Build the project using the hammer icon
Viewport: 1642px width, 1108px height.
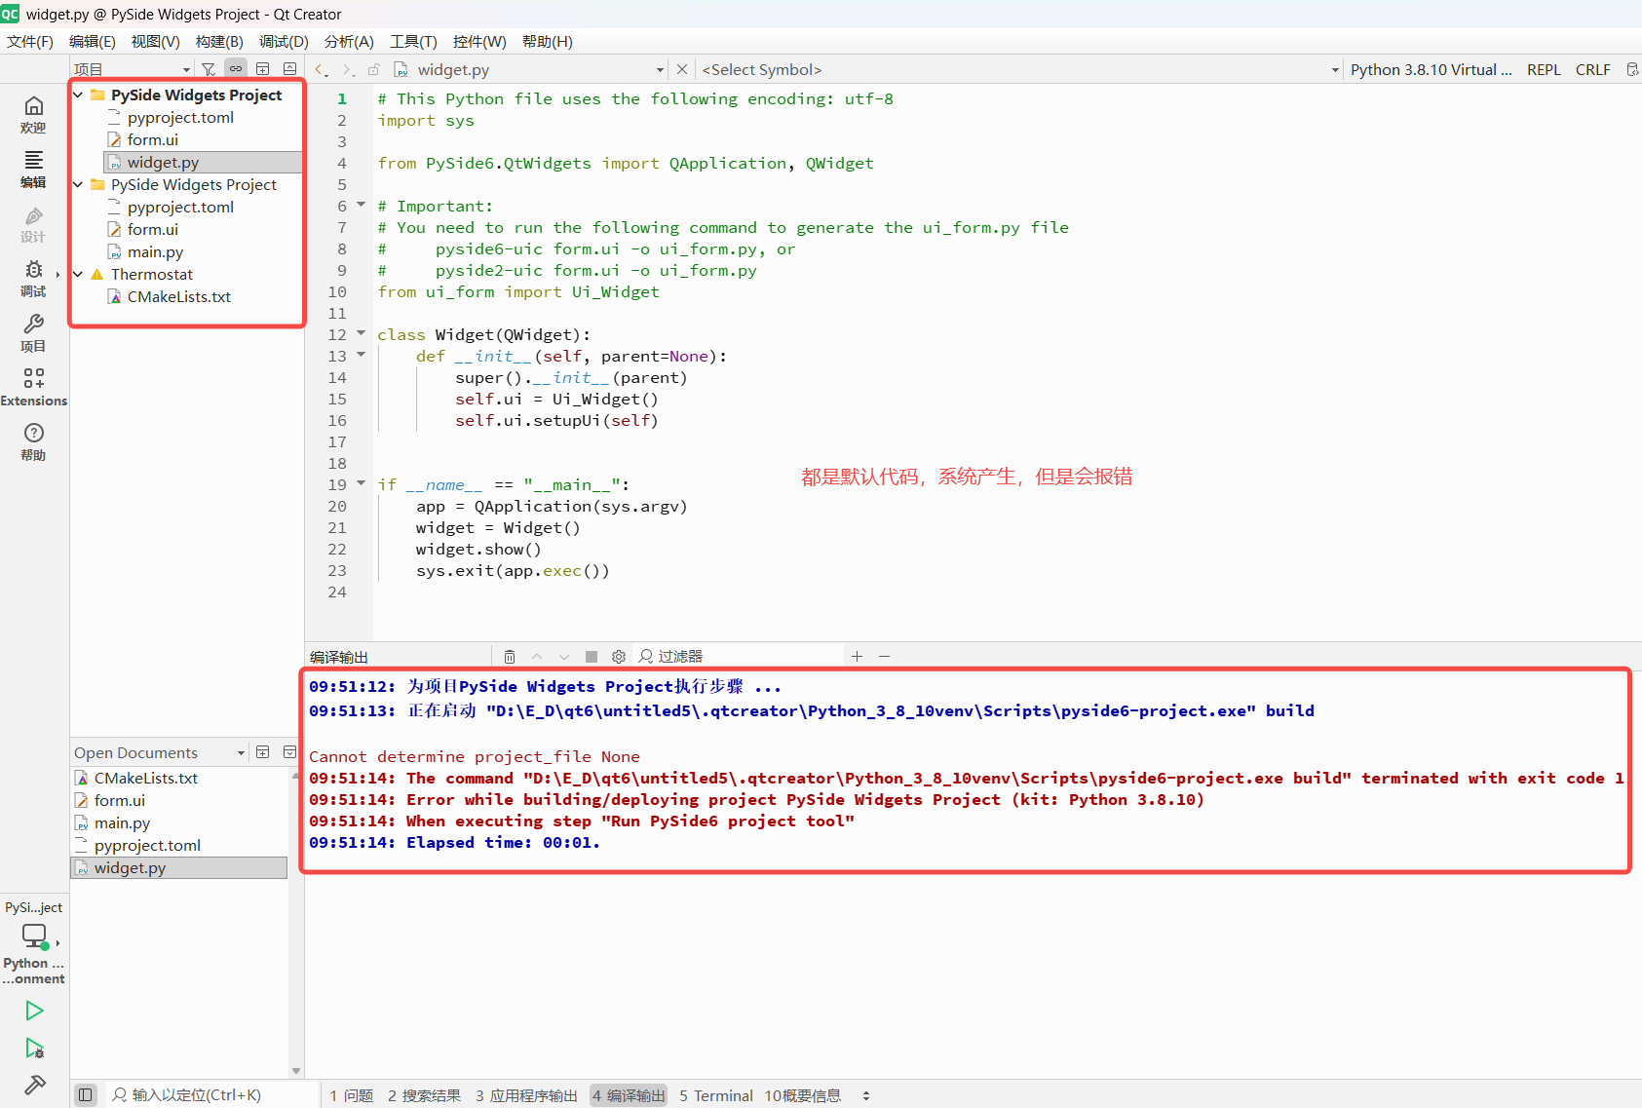pos(34,1086)
